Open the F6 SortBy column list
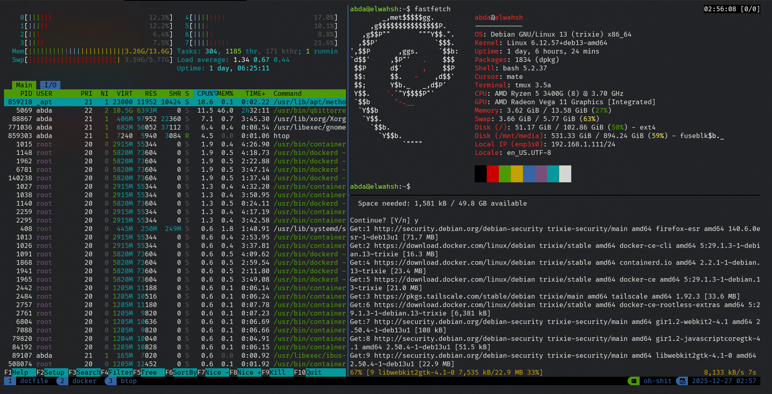The image size is (772, 394). coord(181,373)
